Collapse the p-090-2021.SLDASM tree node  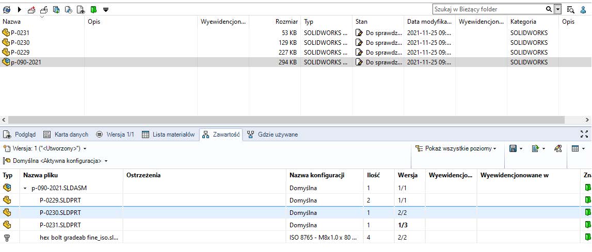[25, 188]
